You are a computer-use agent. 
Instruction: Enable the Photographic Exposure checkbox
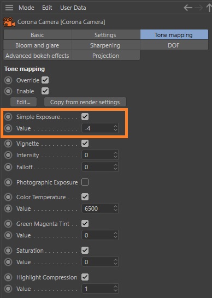coord(85,182)
